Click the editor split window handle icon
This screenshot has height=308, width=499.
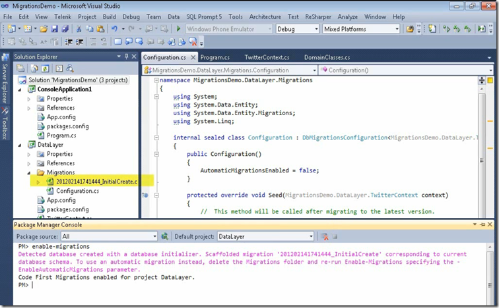pyautogui.click(x=481, y=80)
